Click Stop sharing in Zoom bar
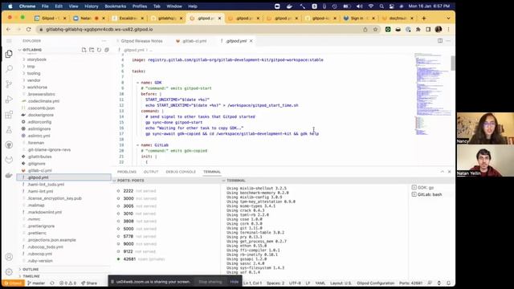The width and height of the screenshot is (514, 289). [x=210, y=282]
